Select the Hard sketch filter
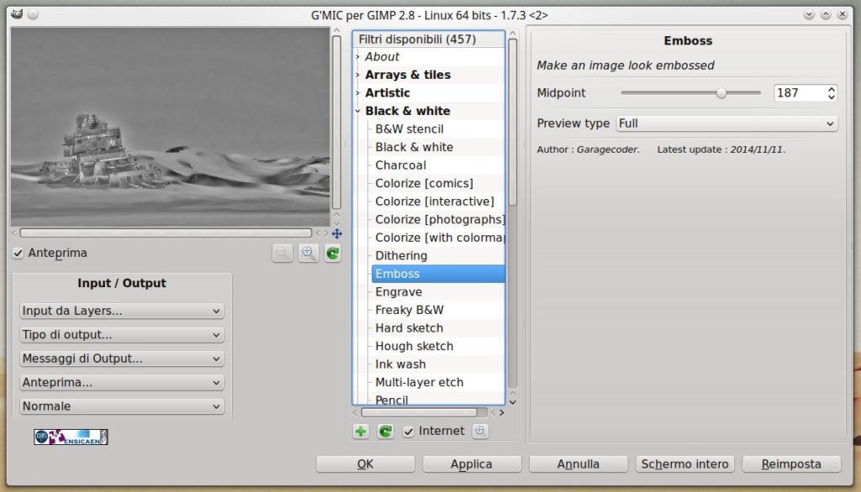 (x=409, y=328)
